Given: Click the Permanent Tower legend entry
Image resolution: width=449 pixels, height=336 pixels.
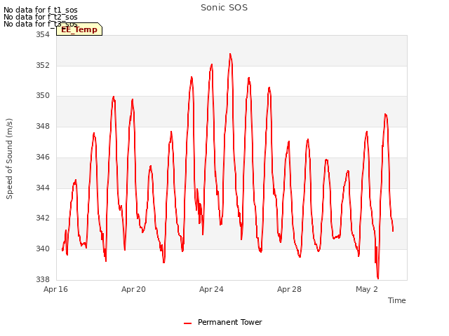Looking at the screenshot, I should [223, 322].
